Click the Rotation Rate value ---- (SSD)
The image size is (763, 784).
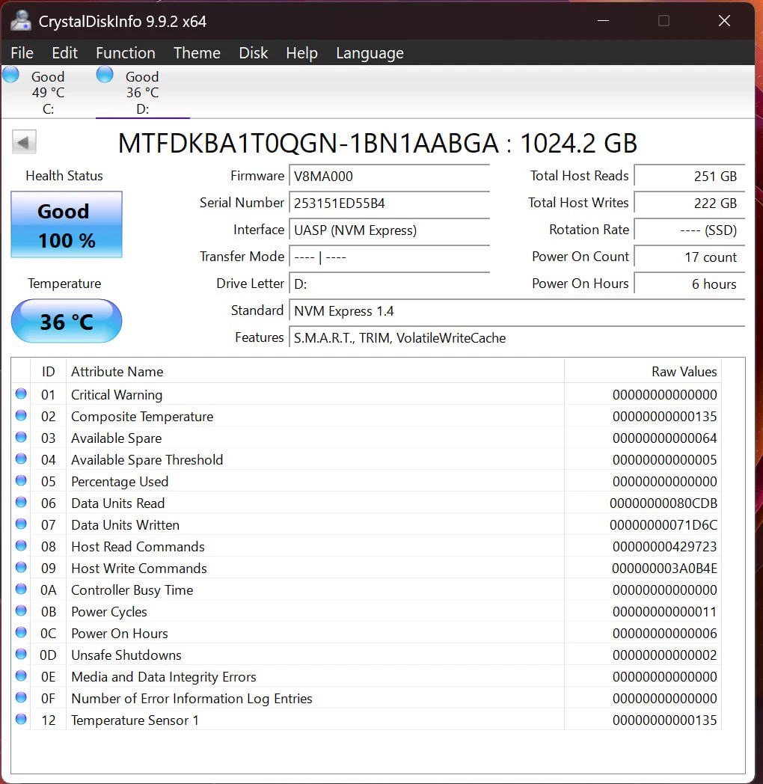[x=690, y=230]
